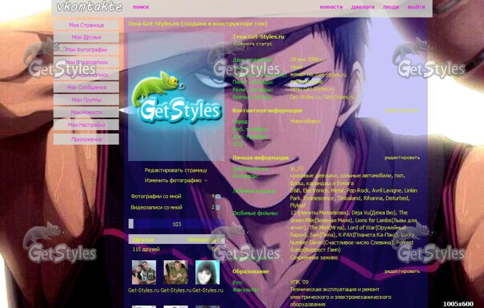The width and height of the screenshot is (484, 308).
Task: Open Видеозаписи со мной link
Action: (x=156, y=208)
